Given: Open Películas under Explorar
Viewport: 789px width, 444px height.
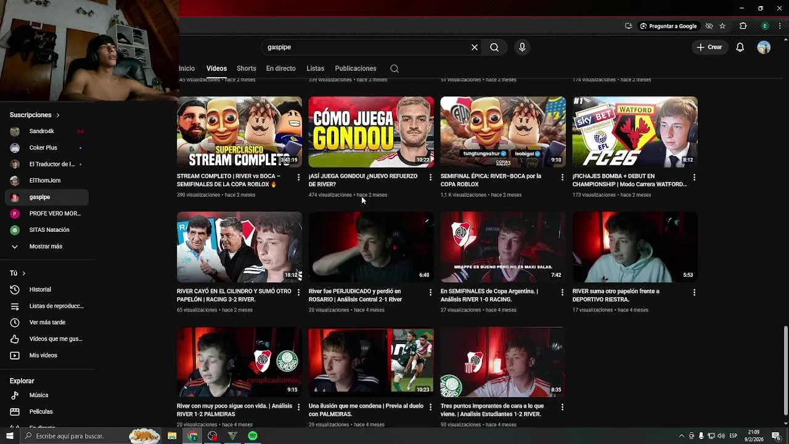Looking at the screenshot, I should pyautogui.click(x=47, y=411).
